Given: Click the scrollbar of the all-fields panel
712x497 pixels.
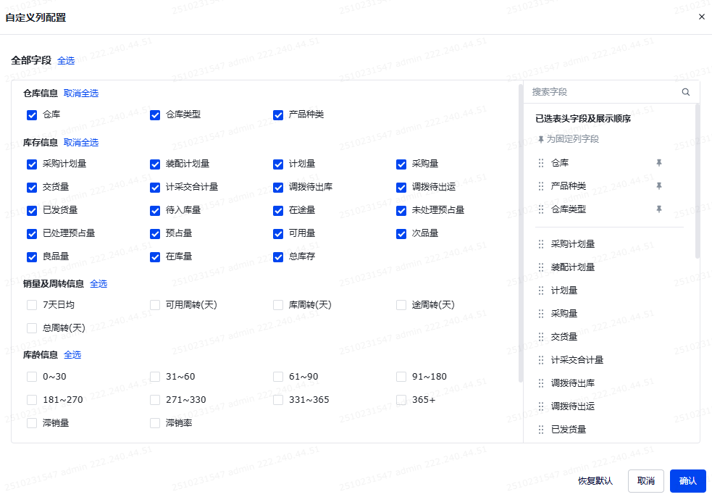Looking at the screenshot, I should [x=520, y=233].
